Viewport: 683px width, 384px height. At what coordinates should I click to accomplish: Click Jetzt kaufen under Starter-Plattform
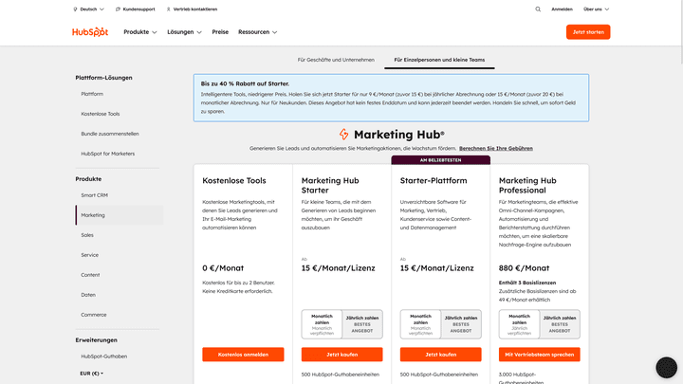441,355
